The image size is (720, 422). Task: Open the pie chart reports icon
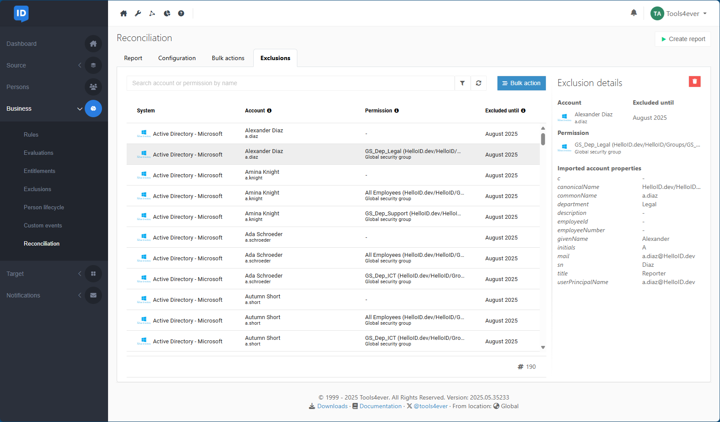pyautogui.click(x=167, y=13)
